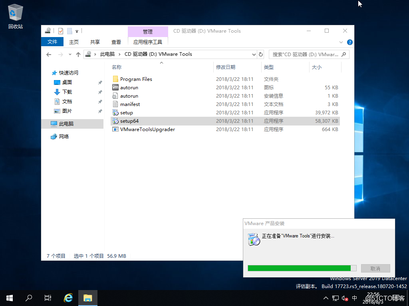
Task: Select the setup64 application file
Action: point(225,121)
